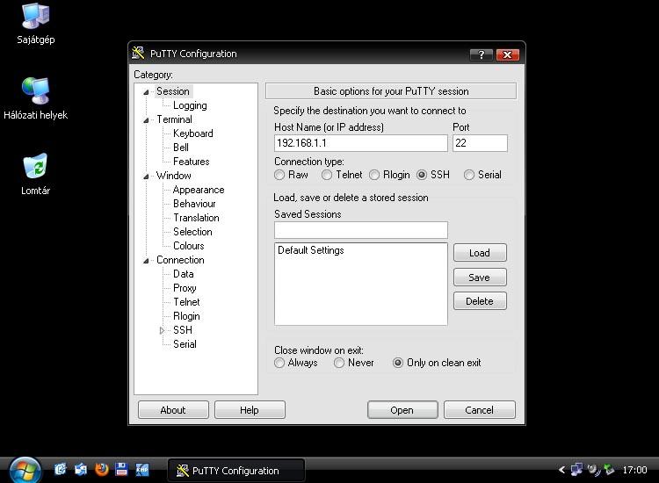This screenshot has width=659, height=483.
Task: Collapse the Window tree node
Action: click(146, 177)
